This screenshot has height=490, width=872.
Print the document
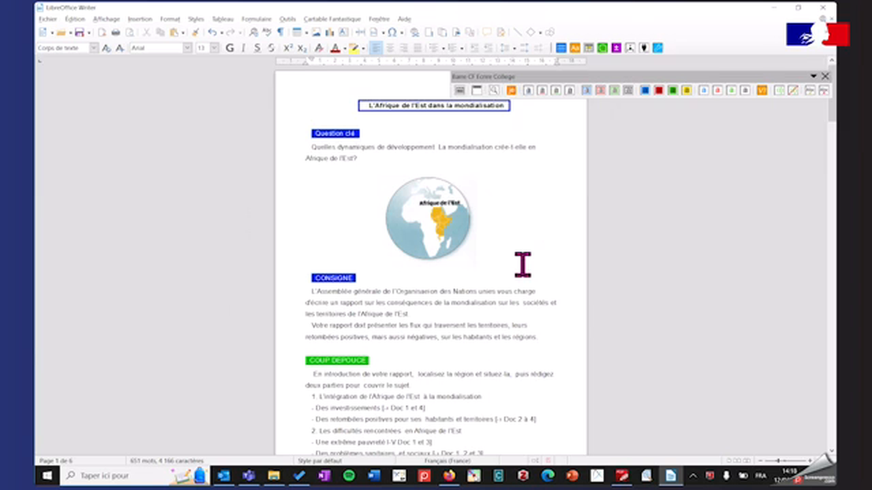(x=115, y=32)
